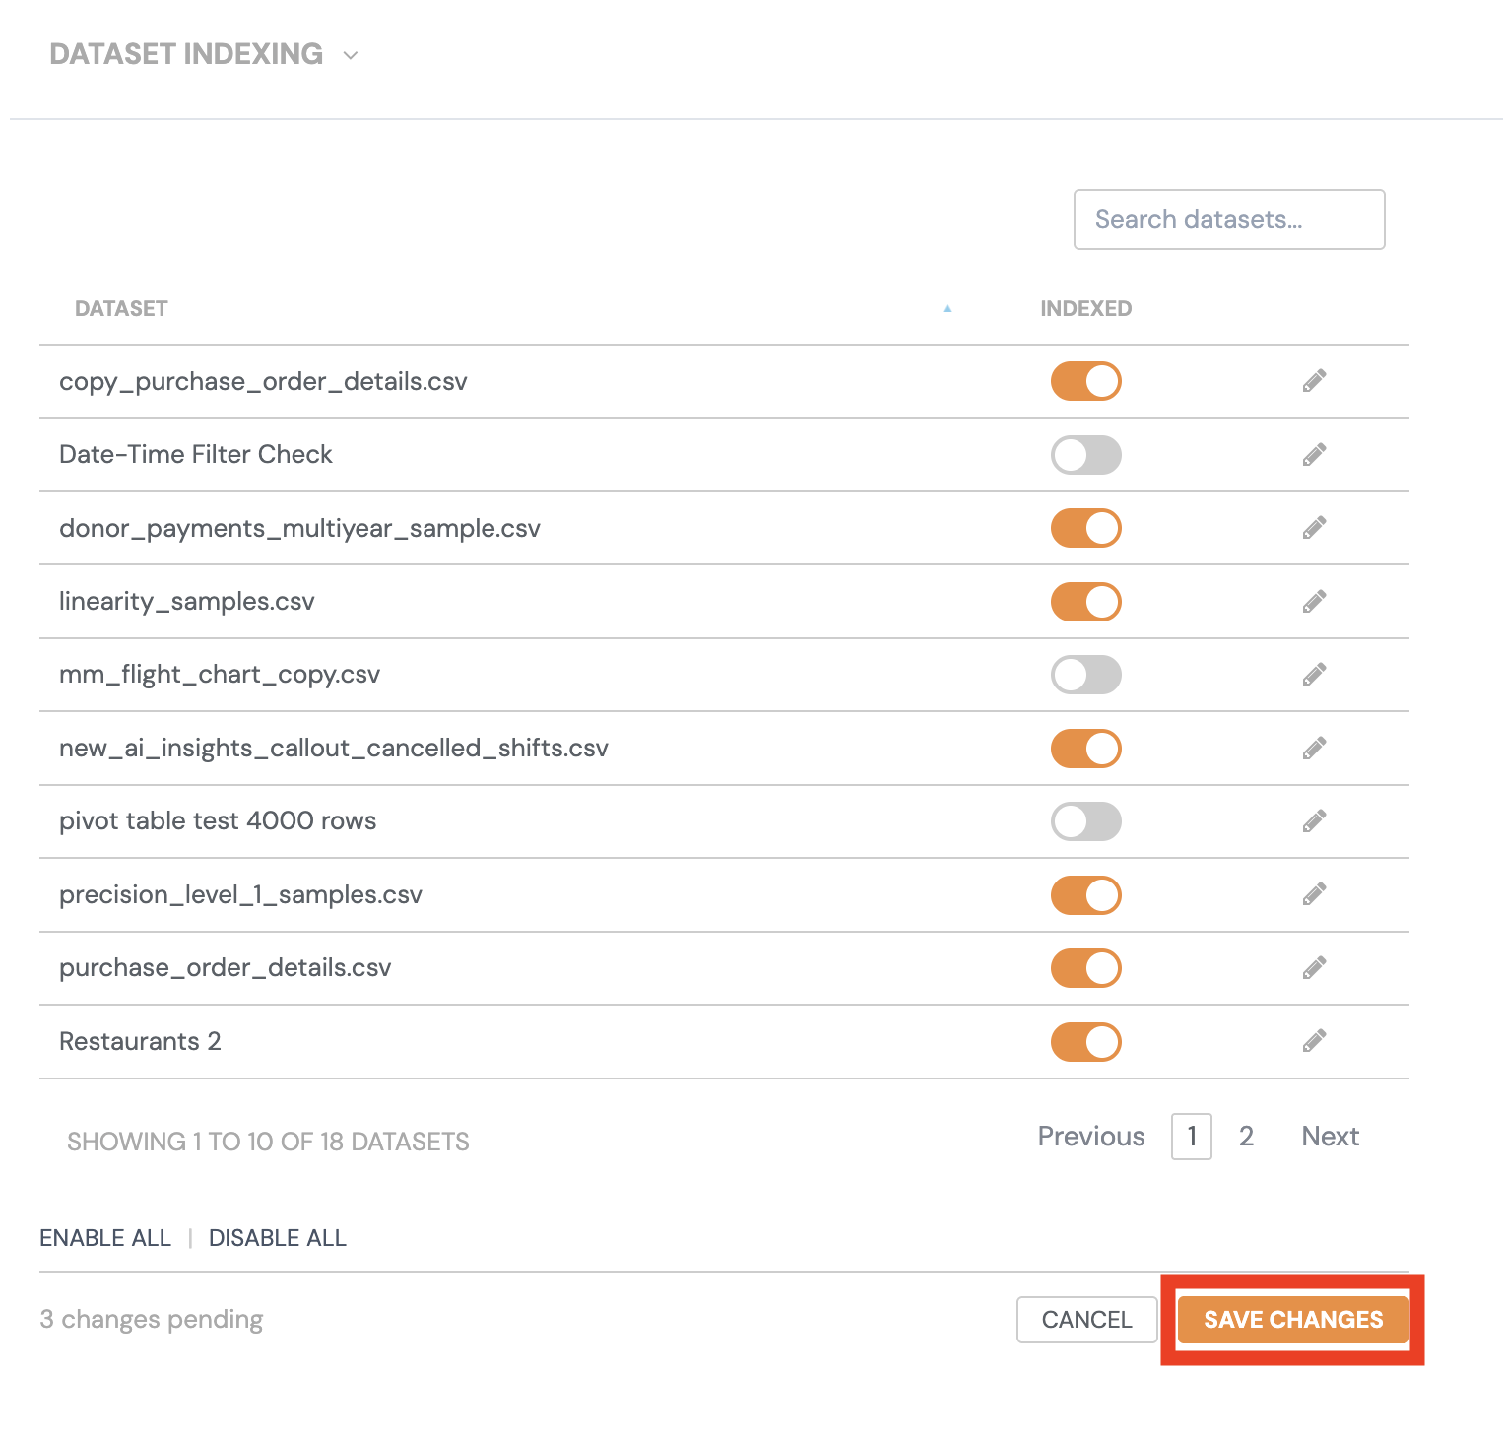Click pencil icon for Date-Time Filter Check
Viewport: 1503px width, 1438px height.
coord(1314,455)
